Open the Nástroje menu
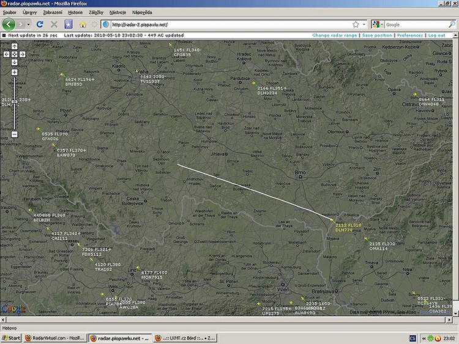The image size is (459, 344). 118,12
